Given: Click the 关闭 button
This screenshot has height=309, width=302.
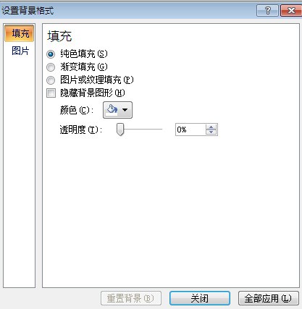Looking at the screenshot, I should point(200,298).
